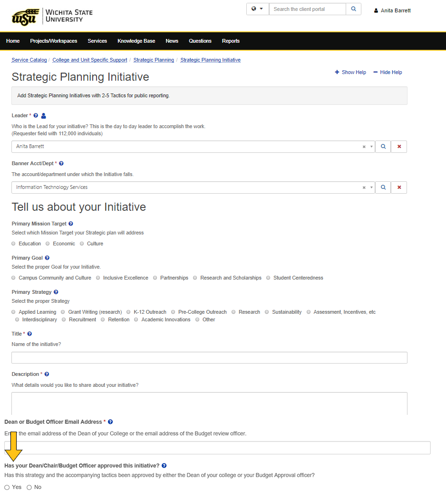The width and height of the screenshot is (446, 496).
Task: Click the Dean or Budget Officer email field
Action: 217,448
